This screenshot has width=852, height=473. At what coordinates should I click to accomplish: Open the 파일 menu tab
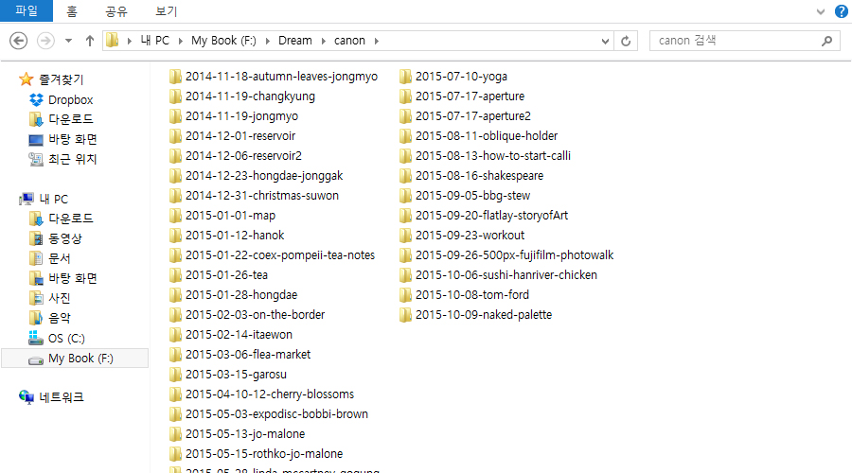pos(27,11)
